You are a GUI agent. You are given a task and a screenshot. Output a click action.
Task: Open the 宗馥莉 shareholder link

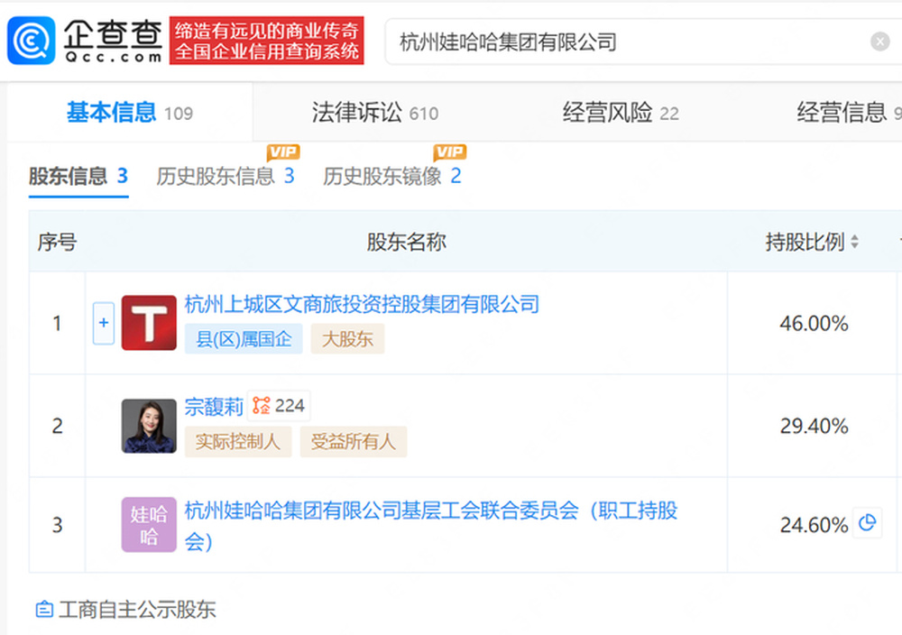click(x=214, y=407)
